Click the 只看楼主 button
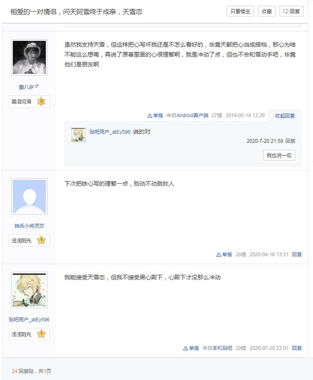Image resolution: width=313 pixels, height=380 pixels. [x=240, y=11]
